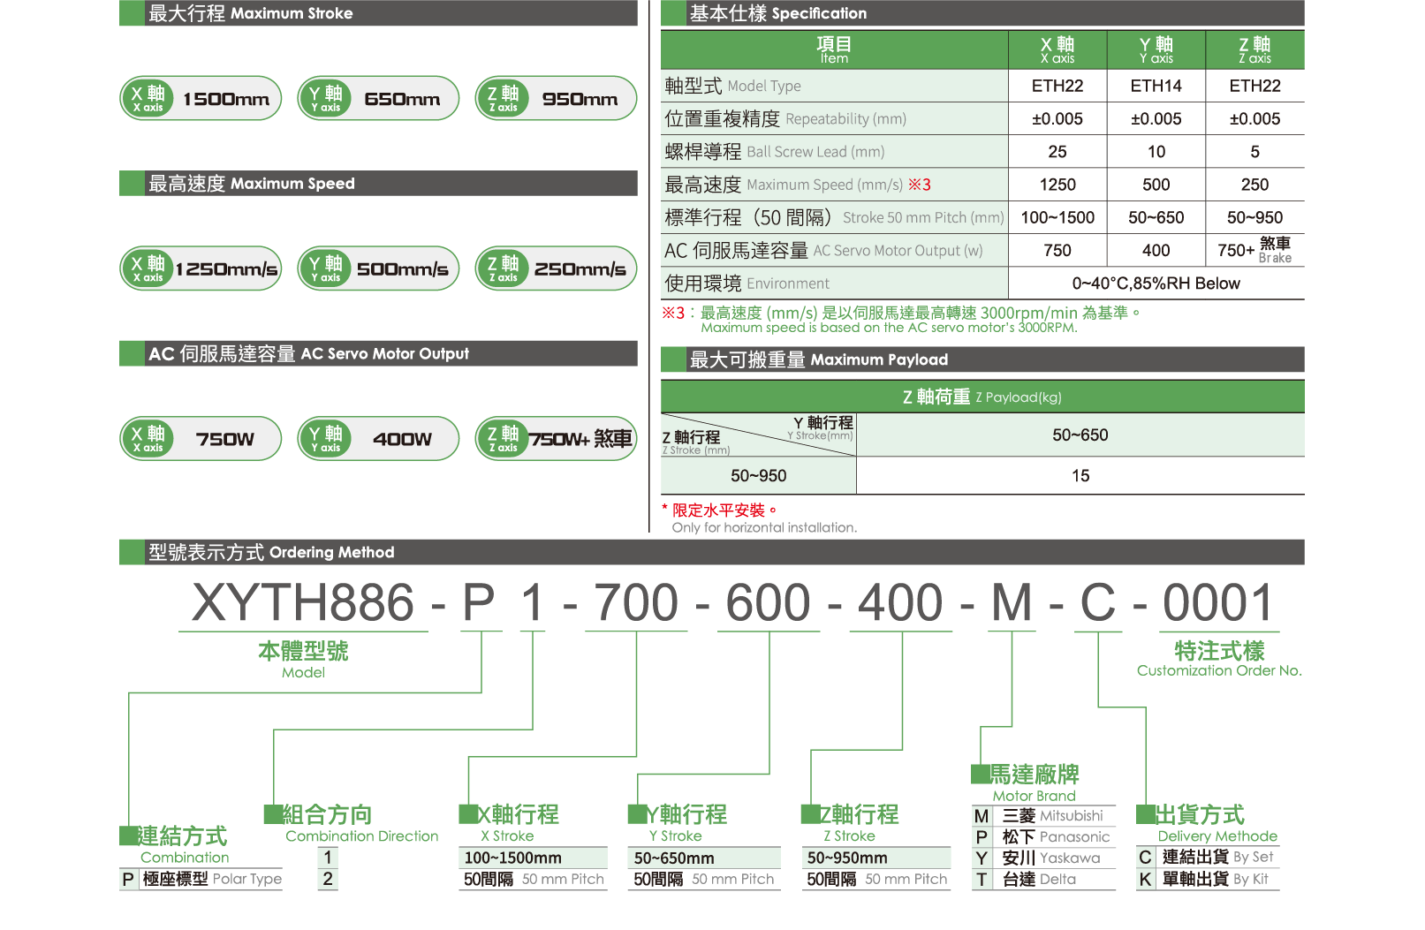1425x930 pixels.
Task: Click the 650mm Y axis stroke value
Action: (x=402, y=99)
